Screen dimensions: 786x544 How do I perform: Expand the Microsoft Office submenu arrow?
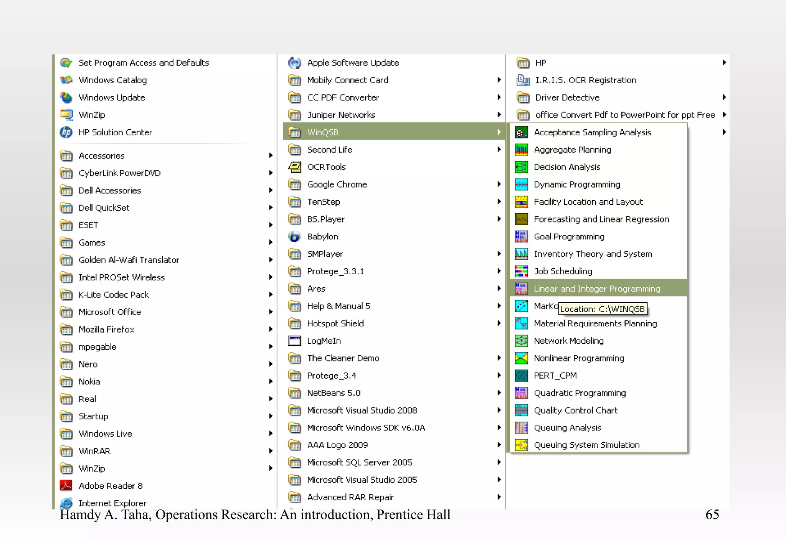coord(271,312)
